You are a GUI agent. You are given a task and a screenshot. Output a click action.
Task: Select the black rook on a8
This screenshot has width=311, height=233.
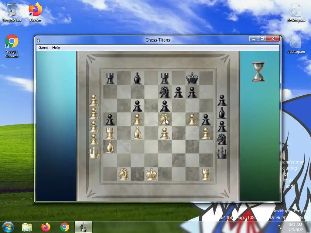point(110,79)
